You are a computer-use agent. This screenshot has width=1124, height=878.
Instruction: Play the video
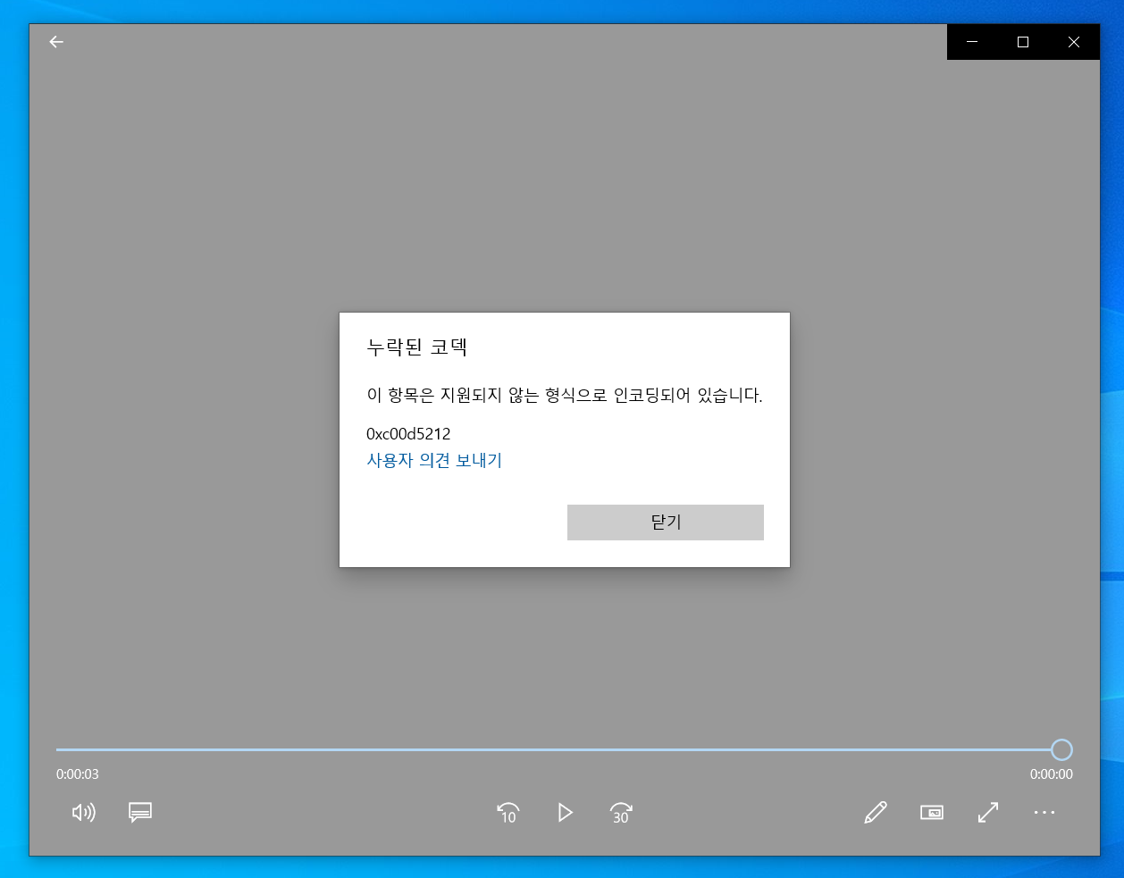(565, 812)
